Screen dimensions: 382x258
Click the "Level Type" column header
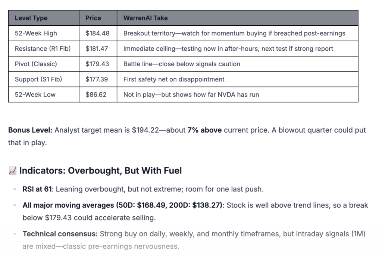point(31,18)
